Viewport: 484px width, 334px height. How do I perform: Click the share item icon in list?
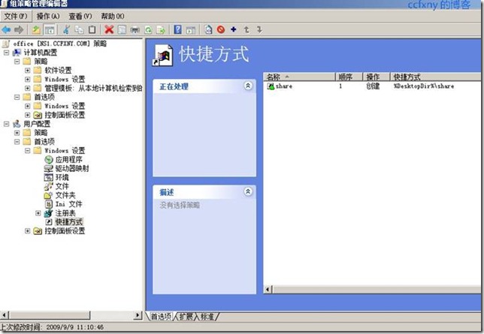tap(271, 86)
